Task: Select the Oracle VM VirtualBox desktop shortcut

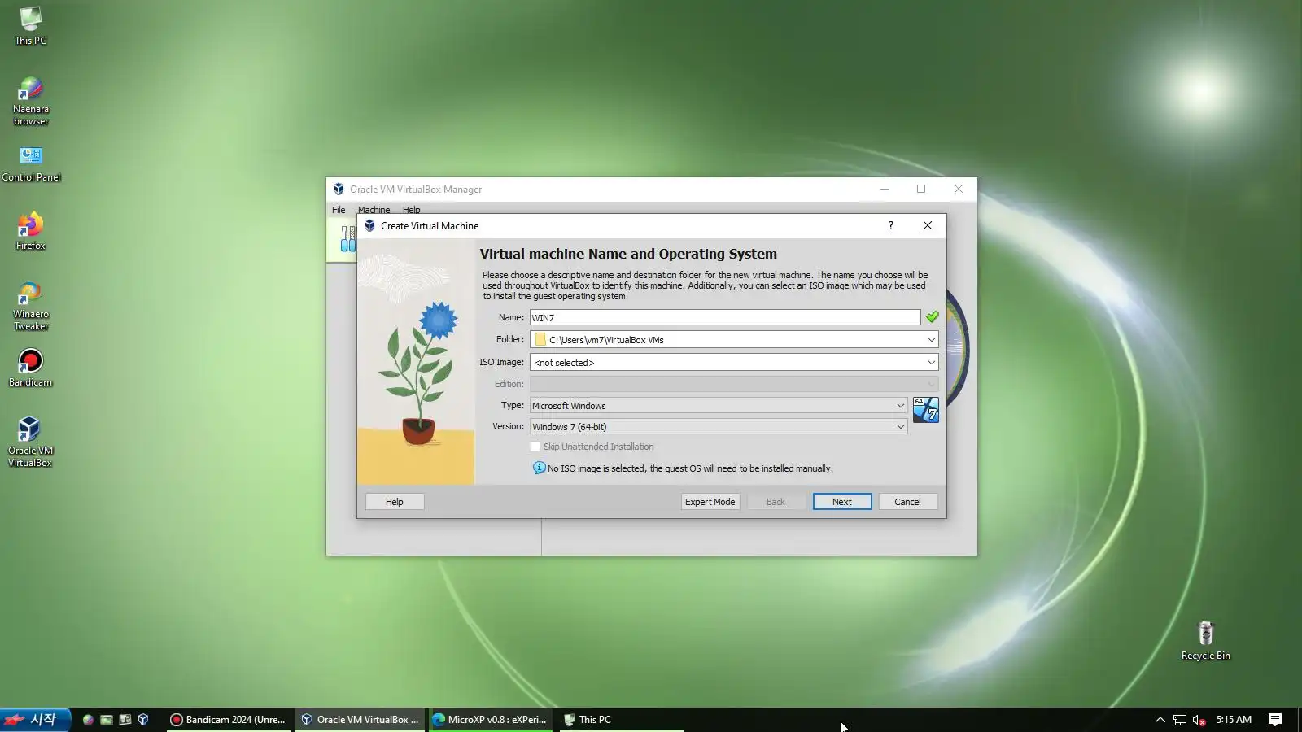Action: 30,442
